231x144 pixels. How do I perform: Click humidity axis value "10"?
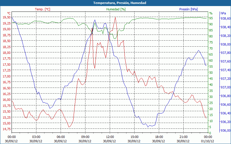point(211,121)
